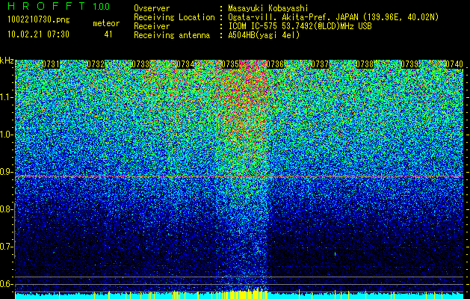Click the 0.9 frequency axis label
The height and width of the screenshot is (299, 470).
6,172
